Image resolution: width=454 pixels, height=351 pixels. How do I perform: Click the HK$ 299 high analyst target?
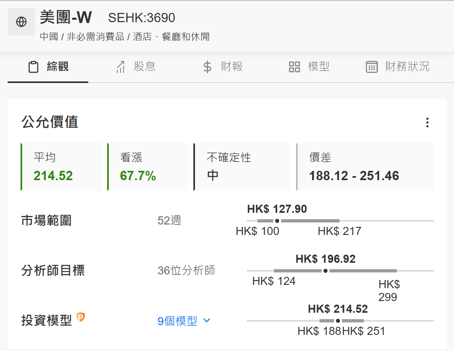tap(389, 291)
